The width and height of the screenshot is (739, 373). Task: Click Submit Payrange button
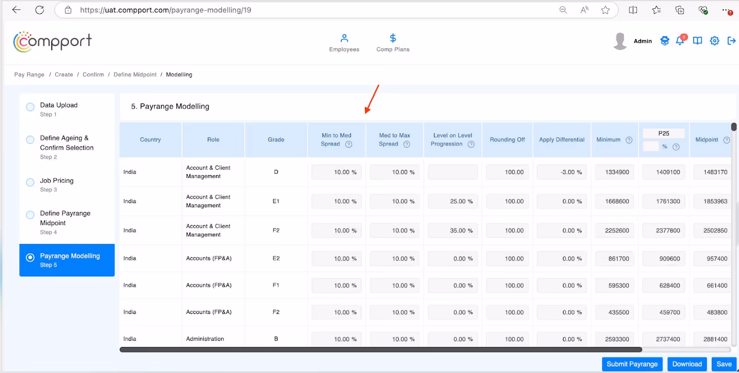pos(632,364)
